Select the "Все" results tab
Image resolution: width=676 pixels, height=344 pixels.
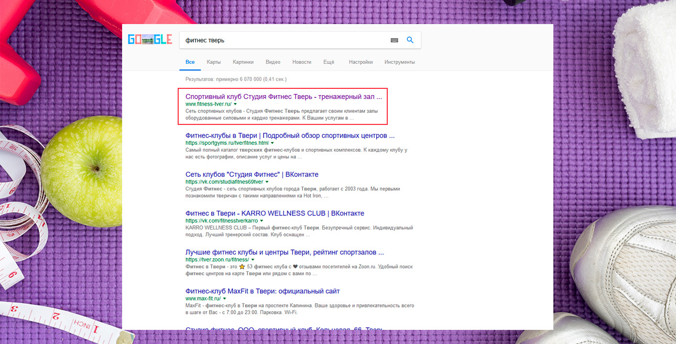pyautogui.click(x=190, y=62)
